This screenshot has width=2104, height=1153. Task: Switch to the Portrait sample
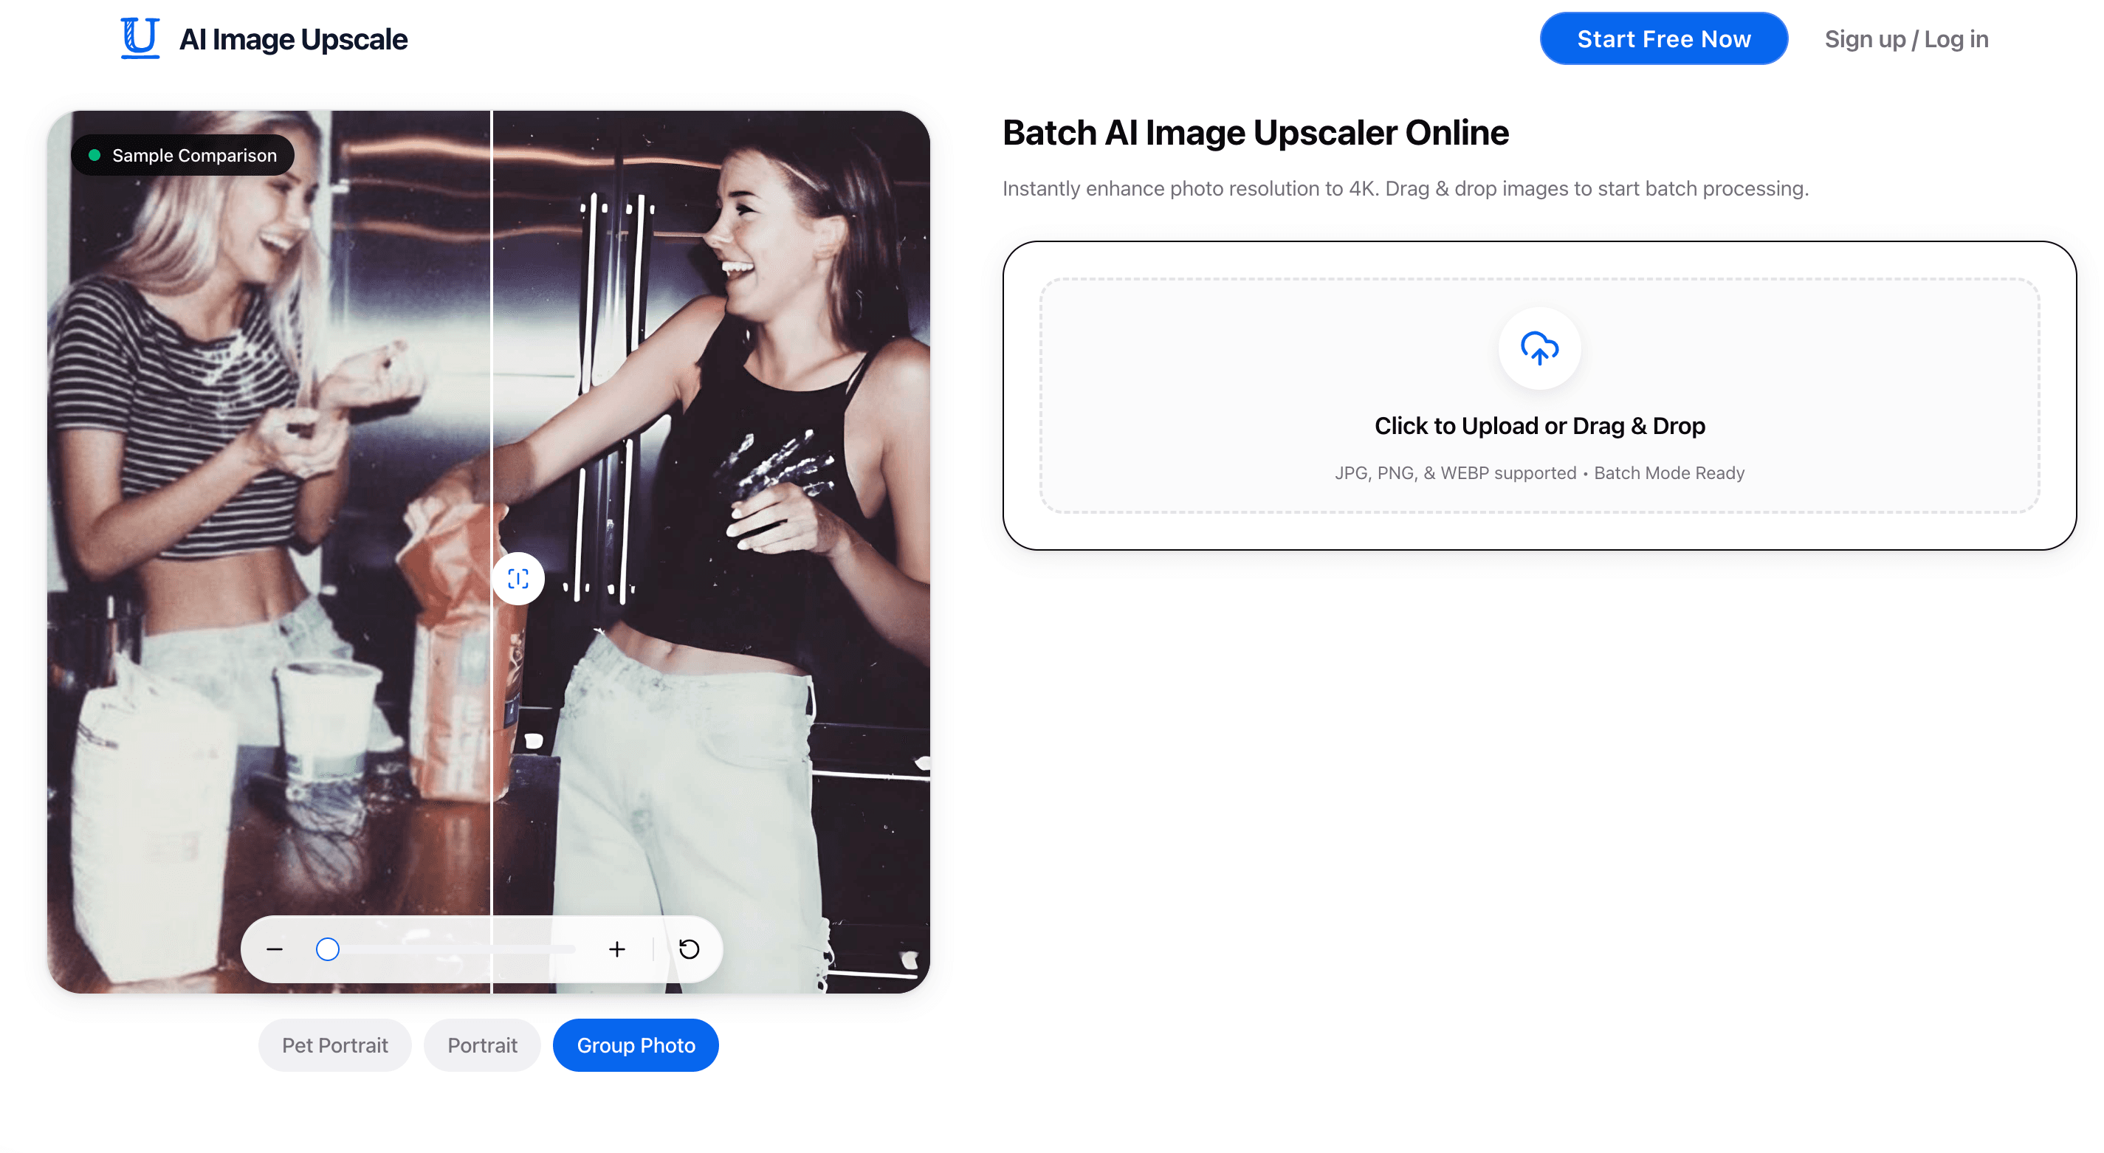pyautogui.click(x=482, y=1044)
